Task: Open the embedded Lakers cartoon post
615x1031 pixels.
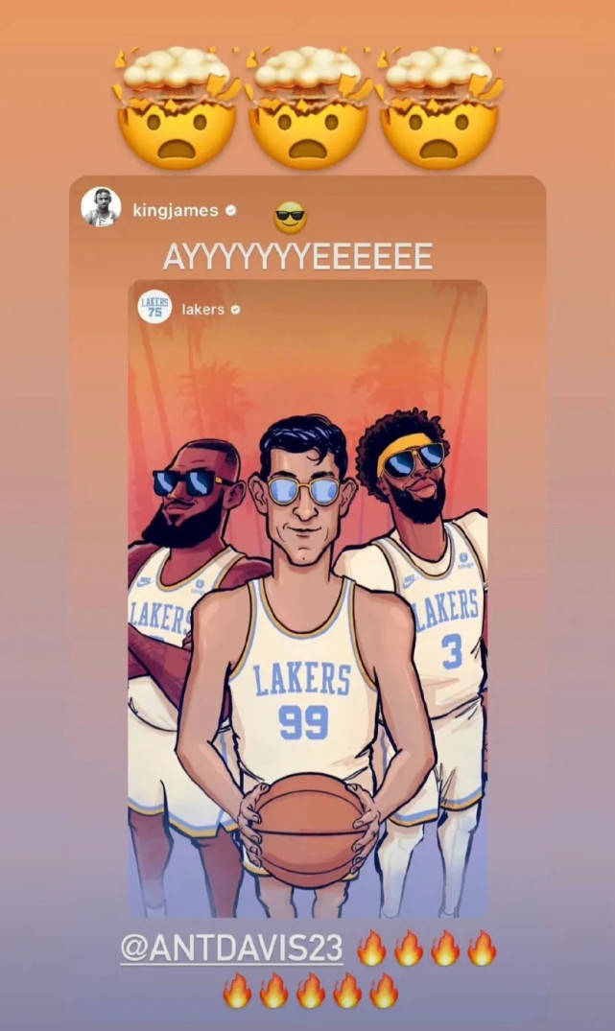Action: click(x=307, y=598)
